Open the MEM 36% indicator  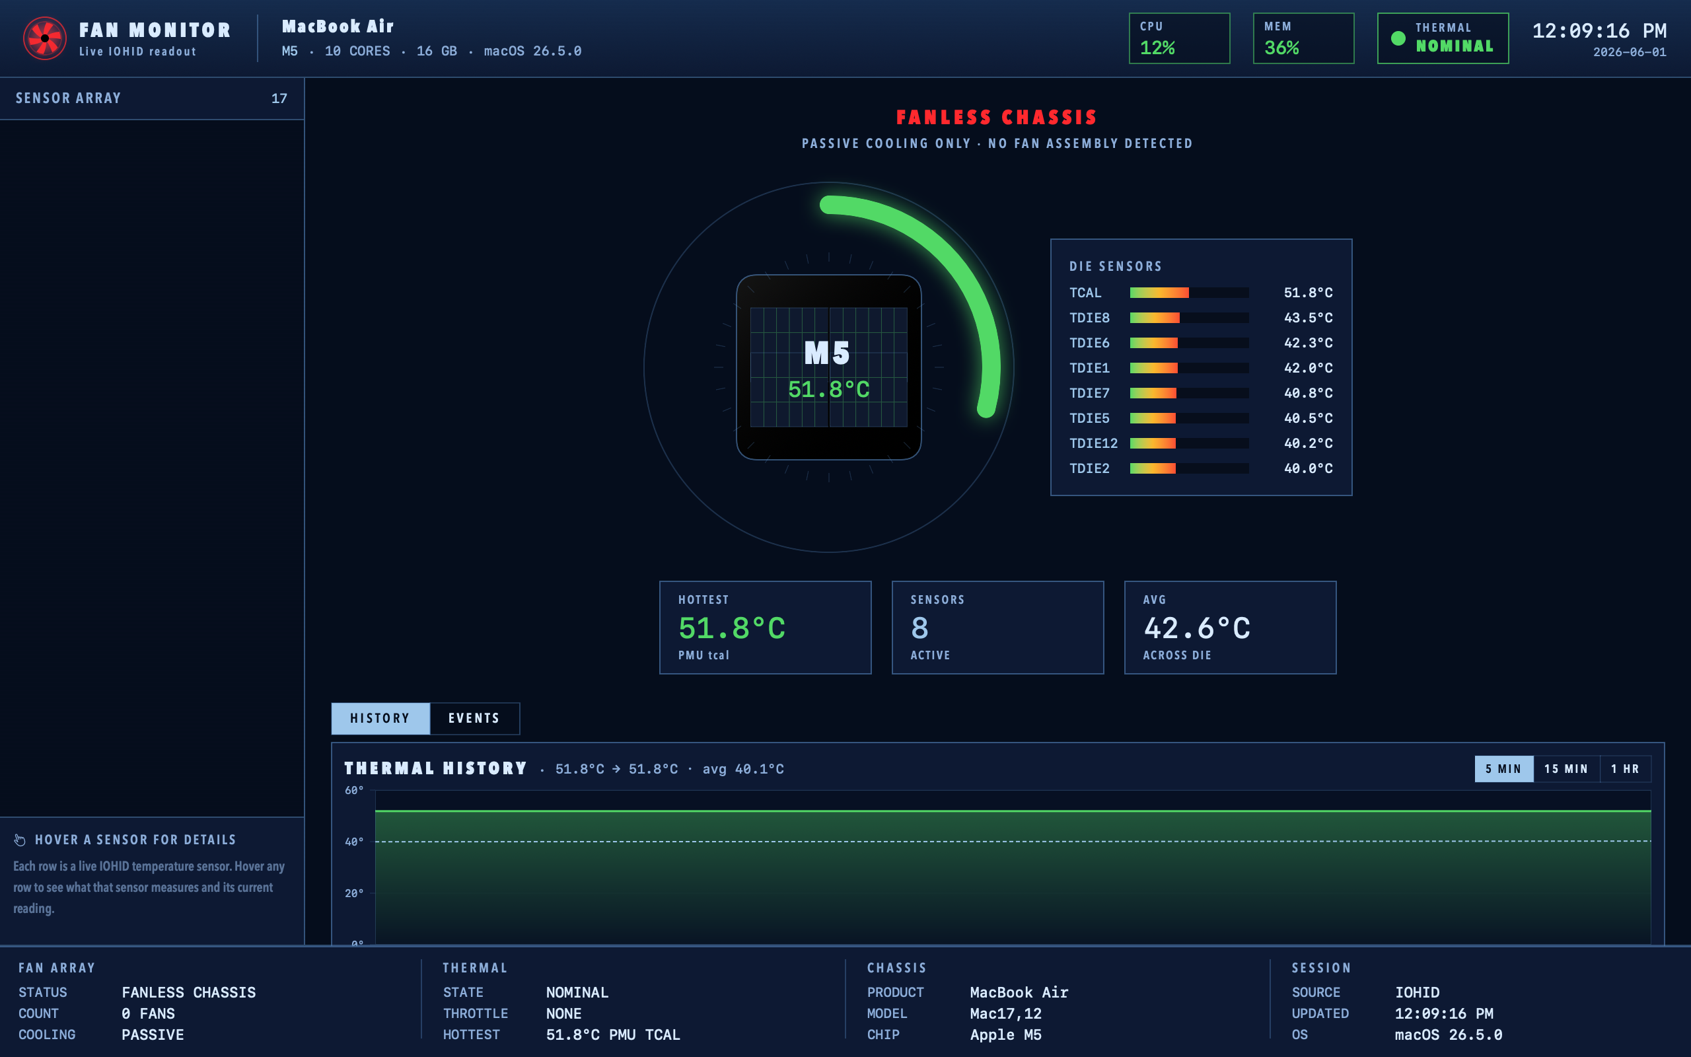coord(1304,38)
